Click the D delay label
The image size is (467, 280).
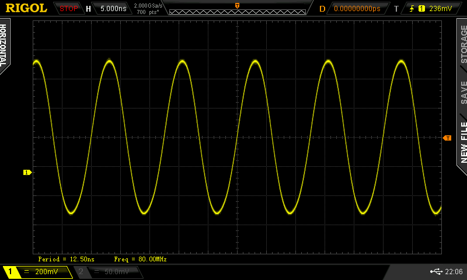[x=322, y=9]
